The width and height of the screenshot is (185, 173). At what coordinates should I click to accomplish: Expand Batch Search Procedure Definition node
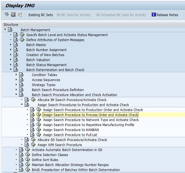click(x=16, y=90)
